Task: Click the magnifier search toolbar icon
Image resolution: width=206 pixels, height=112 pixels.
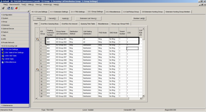Action: (12, 8)
